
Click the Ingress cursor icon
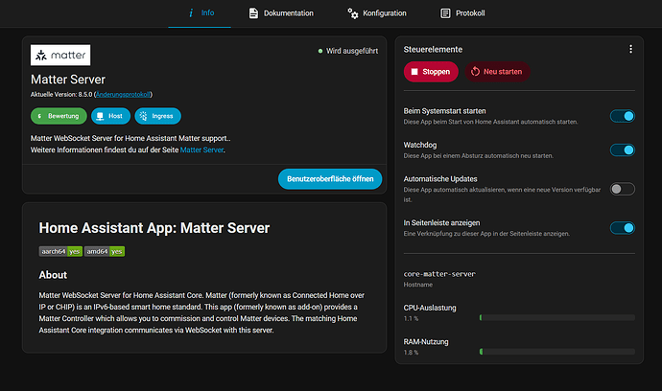click(x=144, y=116)
